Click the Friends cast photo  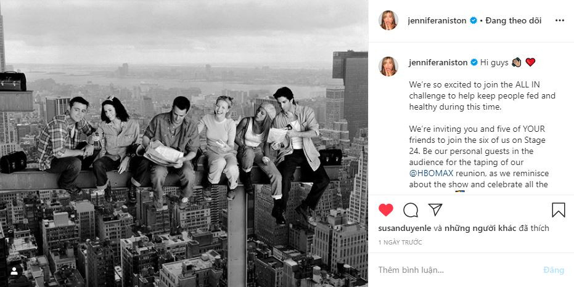pyautogui.click(x=184, y=143)
